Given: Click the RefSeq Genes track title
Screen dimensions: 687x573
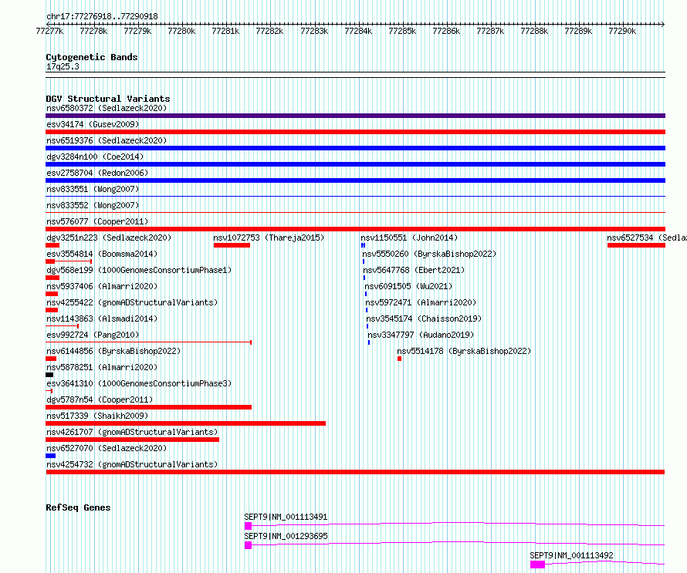Looking at the screenshot, I should click(78, 507).
